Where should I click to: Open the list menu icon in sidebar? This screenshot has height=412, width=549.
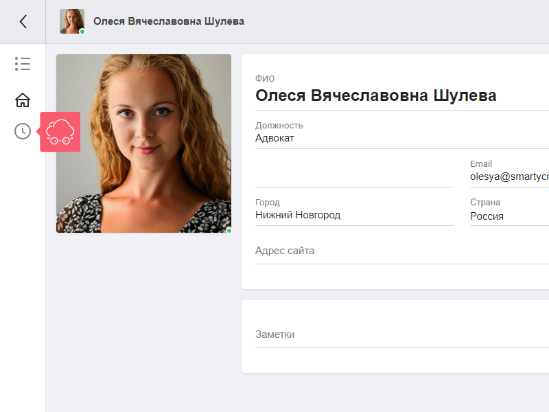click(x=23, y=64)
